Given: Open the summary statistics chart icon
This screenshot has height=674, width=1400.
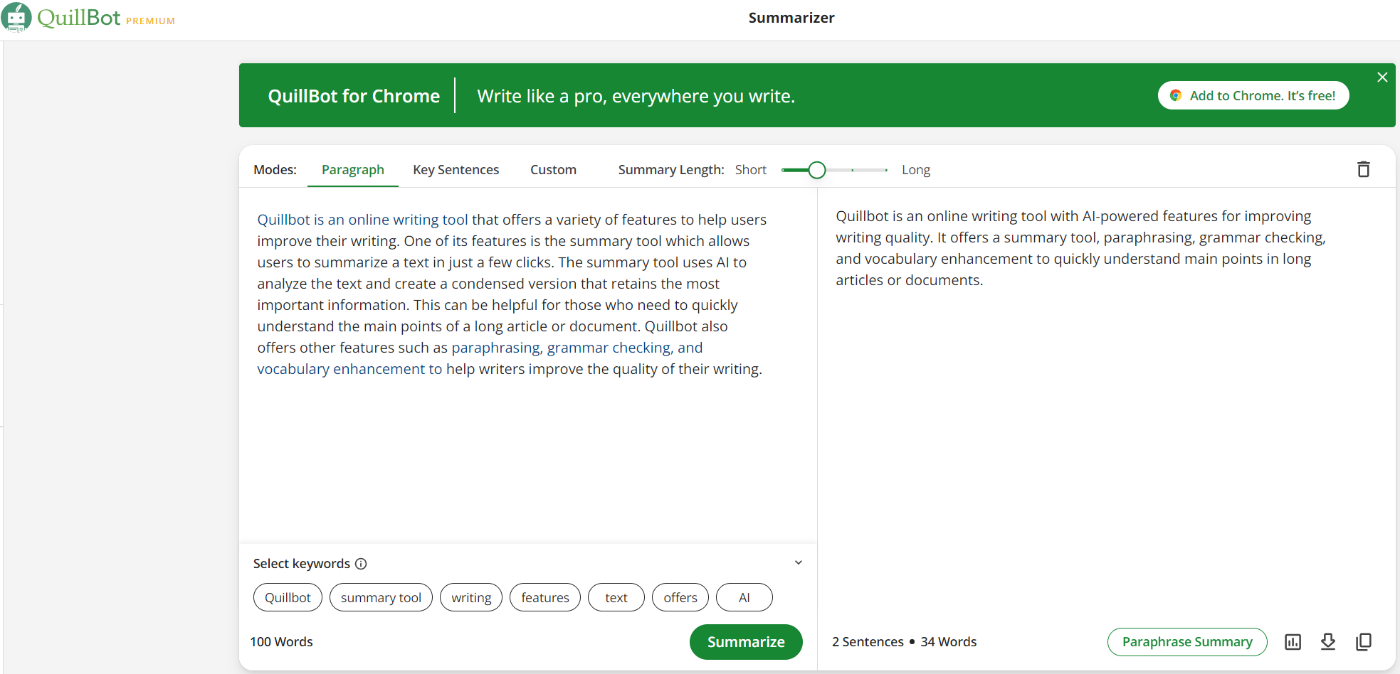Looking at the screenshot, I should point(1293,642).
